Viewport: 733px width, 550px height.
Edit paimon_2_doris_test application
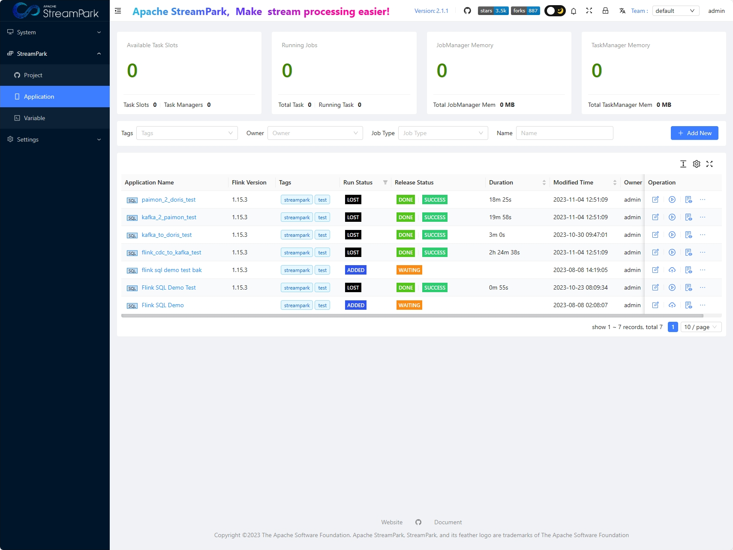655,199
